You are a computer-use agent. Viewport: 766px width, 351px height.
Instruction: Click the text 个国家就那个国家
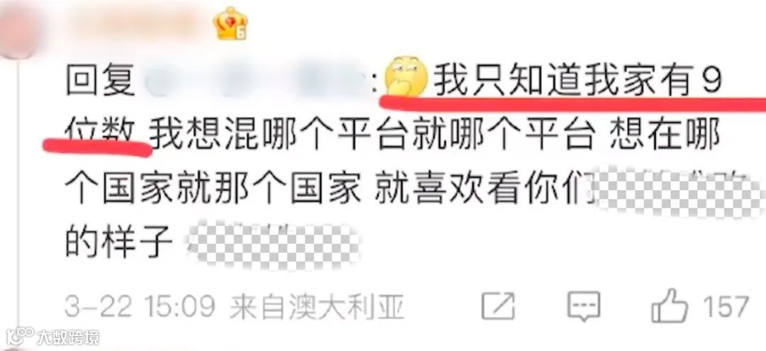click(213, 187)
